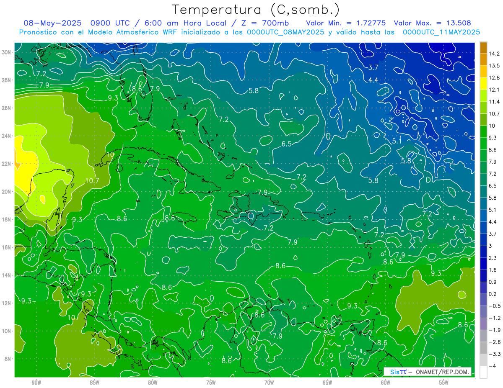This screenshot has width=503, height=388.
Task: Pick the white legend swatch below -4
Action: pos(483,372)
